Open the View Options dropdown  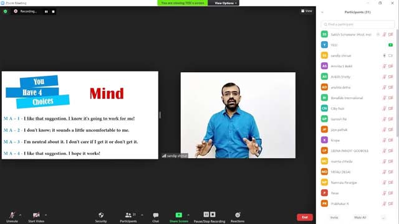226,3
